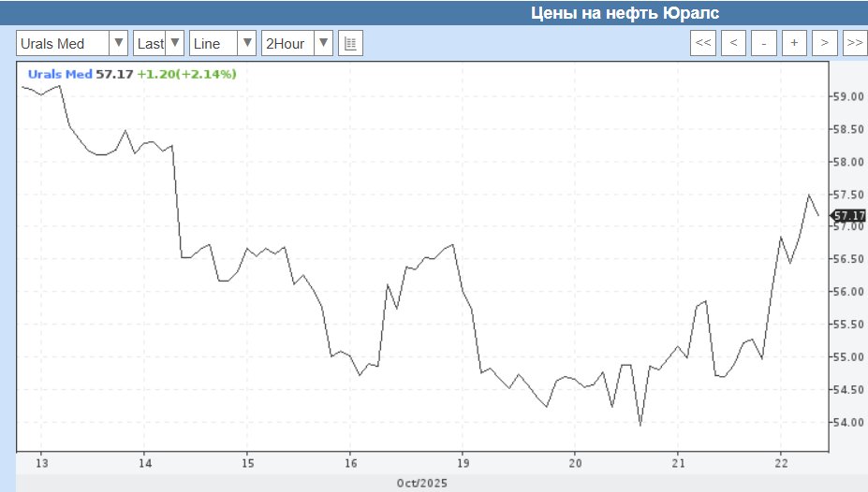Open the Line chart type dropdown

click(223, 43)
